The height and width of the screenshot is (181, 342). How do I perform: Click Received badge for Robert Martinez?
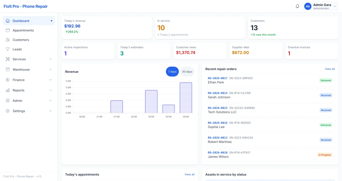click(x=326, y=140)
